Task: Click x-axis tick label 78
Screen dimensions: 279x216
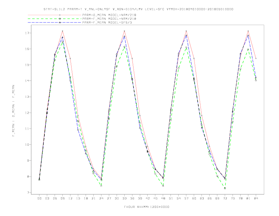Action: click(241, 198)
